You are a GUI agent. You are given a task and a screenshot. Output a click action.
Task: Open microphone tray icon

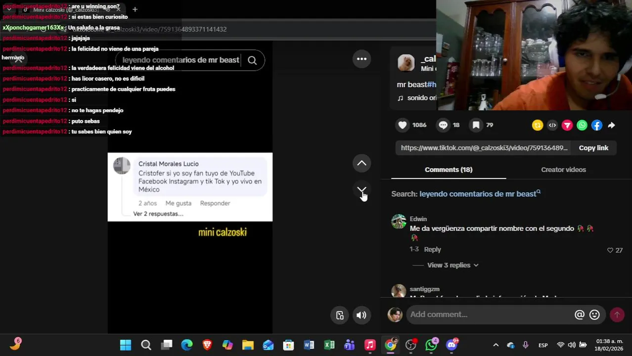525,345
